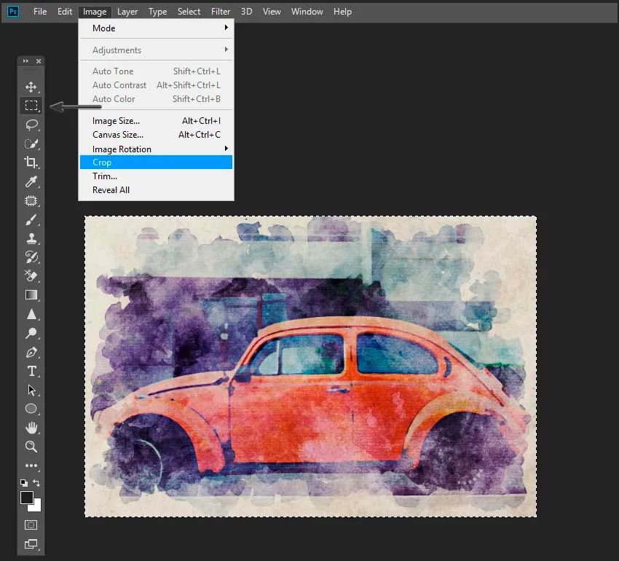Choose the Clone Stamp tool

pyautogui.click(x=31, y=238)
